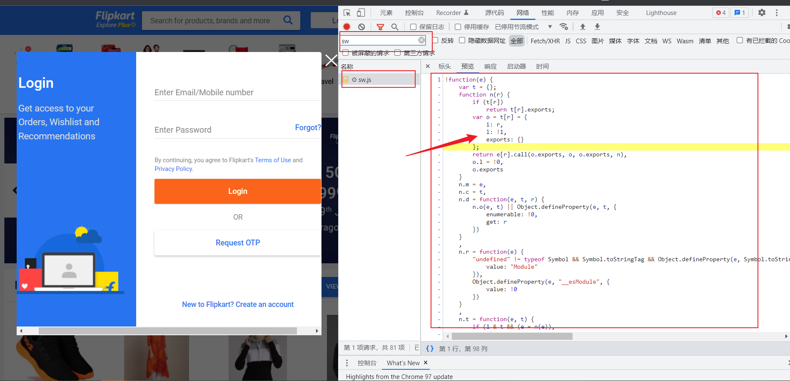Open drawer three-dot menu
This screenshot has height=381, width=790.
[x=347, y=363]
